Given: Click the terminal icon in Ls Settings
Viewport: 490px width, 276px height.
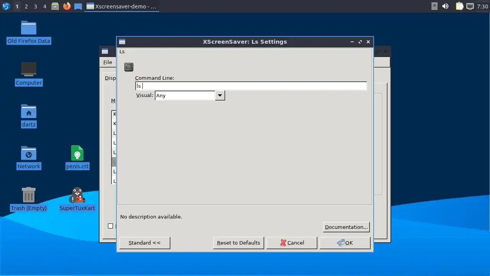Looking at the screenshot, I should (x=129, y=67).
